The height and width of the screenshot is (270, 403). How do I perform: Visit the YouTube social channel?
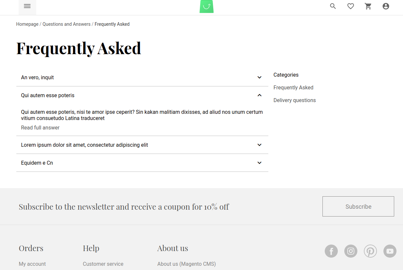(390, 251)
